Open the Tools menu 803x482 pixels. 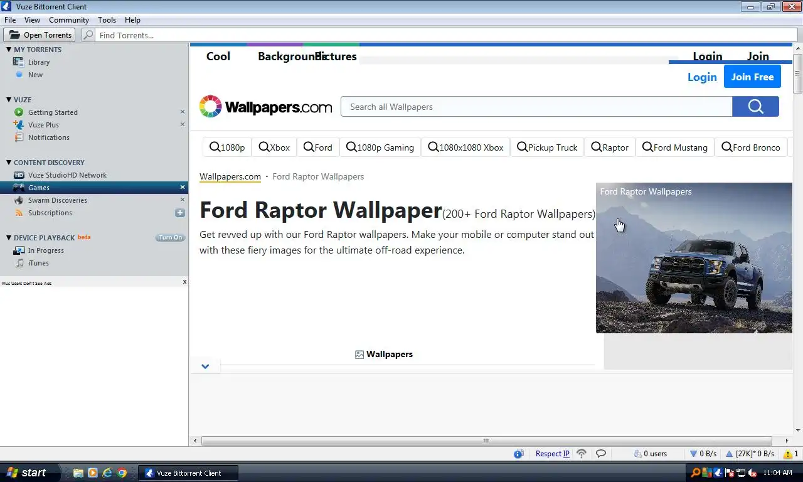107,20
